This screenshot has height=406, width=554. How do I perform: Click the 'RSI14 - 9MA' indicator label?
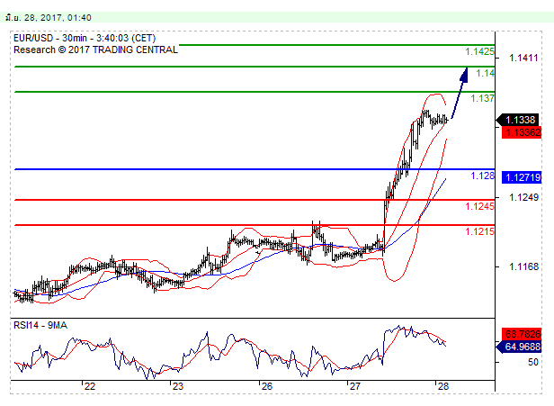pyautogui.click(x=40, y=325)
